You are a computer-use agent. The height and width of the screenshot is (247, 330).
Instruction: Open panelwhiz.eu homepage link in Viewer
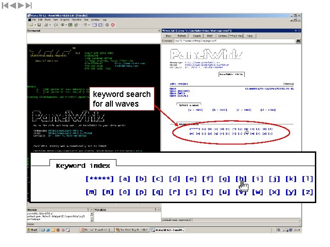203,63
